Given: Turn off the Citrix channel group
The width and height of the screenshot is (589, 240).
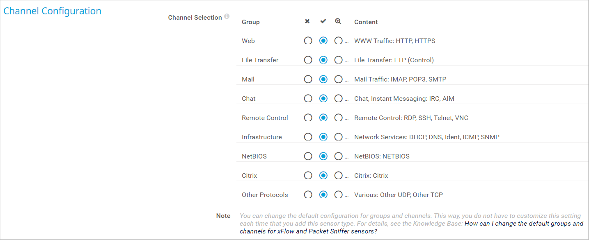Looking at the screenshot, I should pyautogui.click(x=308, y=175).
